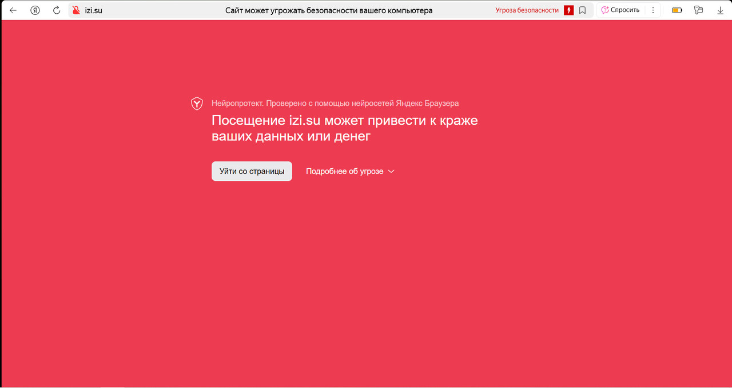Click the battery saver icon

pos(677,10)
